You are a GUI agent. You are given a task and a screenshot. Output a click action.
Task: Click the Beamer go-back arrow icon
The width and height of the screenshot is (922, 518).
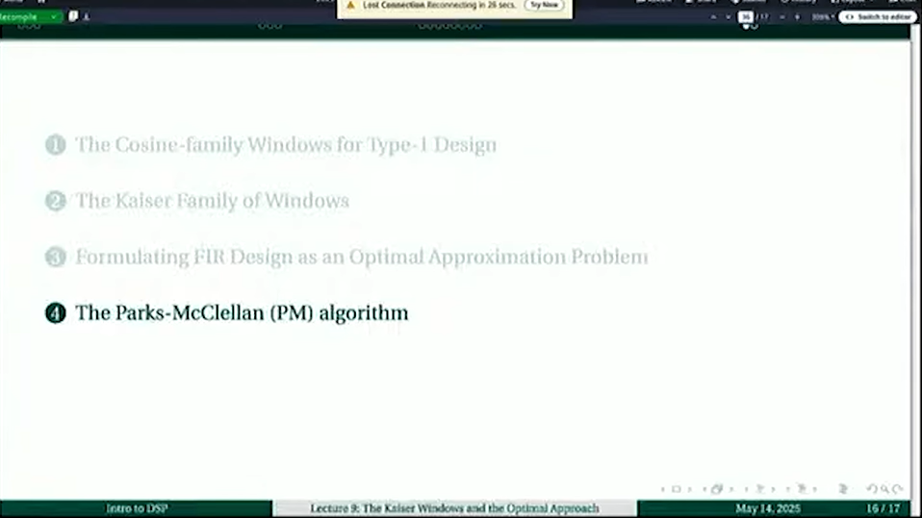pos(871,489)
